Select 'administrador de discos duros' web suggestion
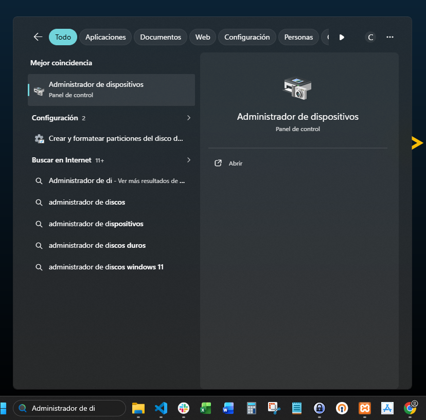The image size is (426, 420). (x=97, y=245)
